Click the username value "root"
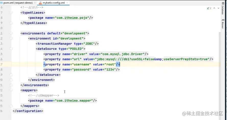This screenshot has width=227, height=120. click(110, 64)
